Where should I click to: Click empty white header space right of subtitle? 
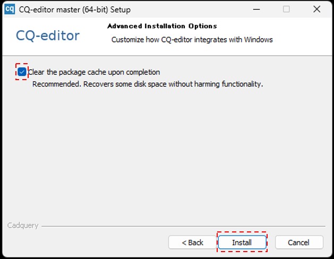303,40
